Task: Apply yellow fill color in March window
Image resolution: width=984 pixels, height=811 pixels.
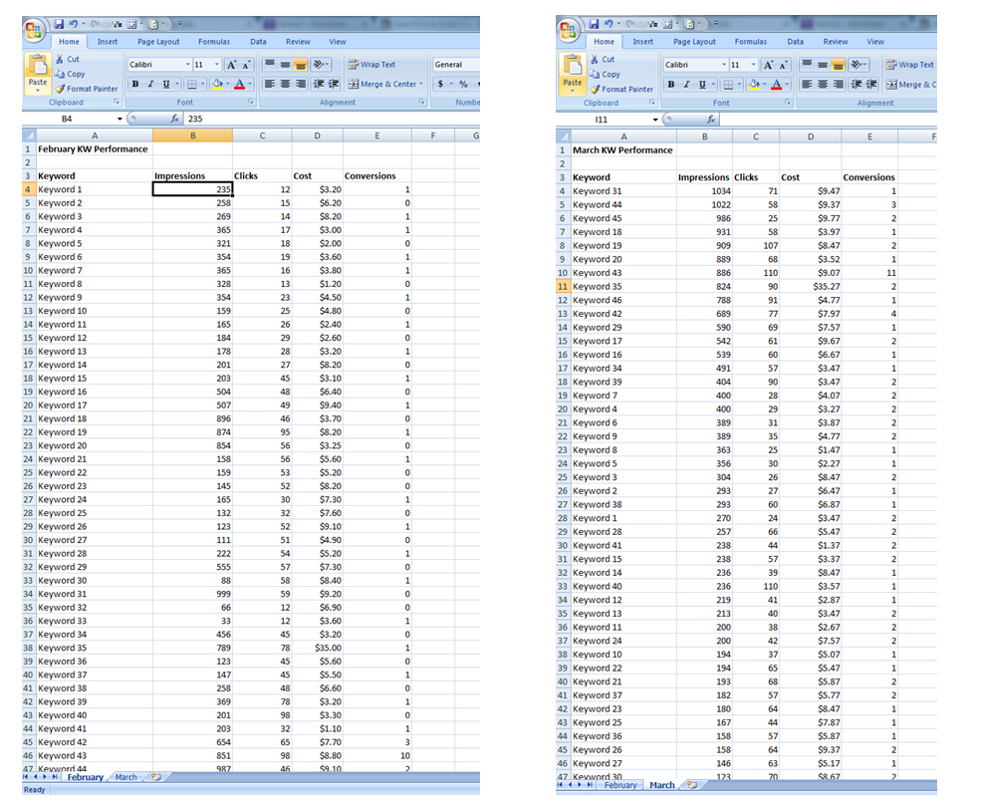Action: 754,84
